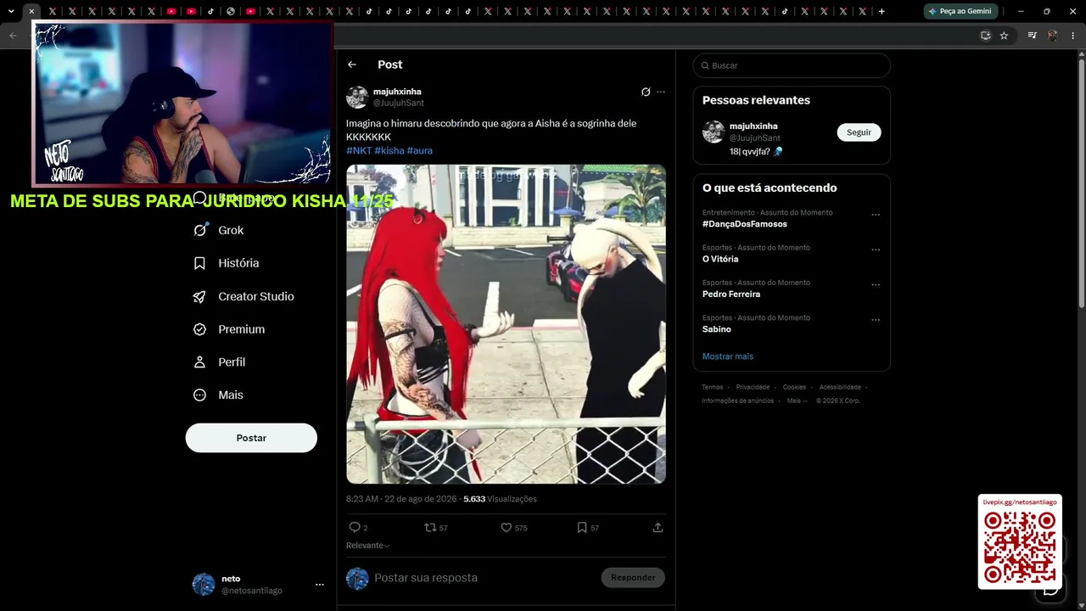Open options for O Vitória trend
Screen dimensions: 1086x611
(876, 250)
